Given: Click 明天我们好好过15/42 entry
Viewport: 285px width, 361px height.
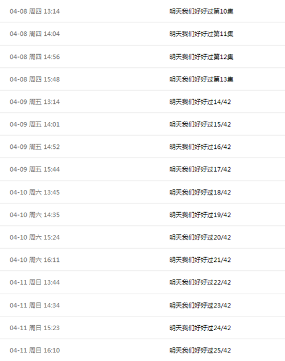Looking at the screenshot, I should pyautogui.click(x=200, y=124).
